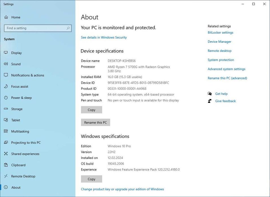The image size is (270, 197).
Task: Select Windows Feature Experience Pack text
Action: point(143,170)
